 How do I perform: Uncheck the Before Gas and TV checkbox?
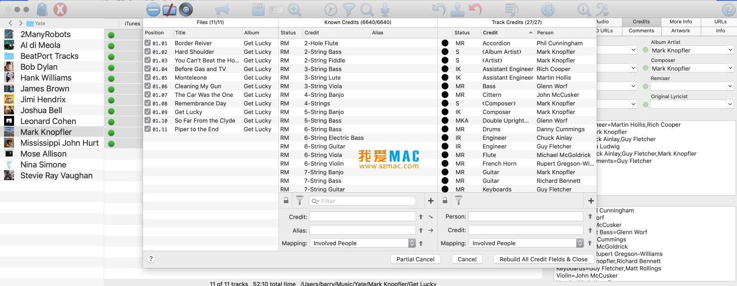[148, 69]
